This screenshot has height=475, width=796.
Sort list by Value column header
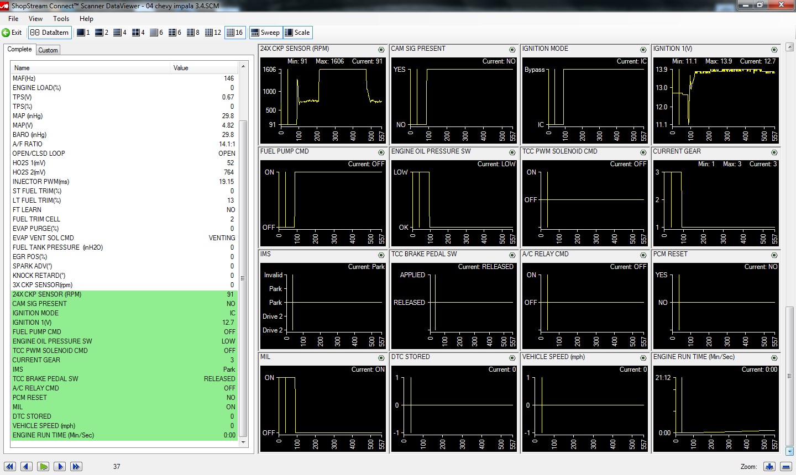coord(205,68)
